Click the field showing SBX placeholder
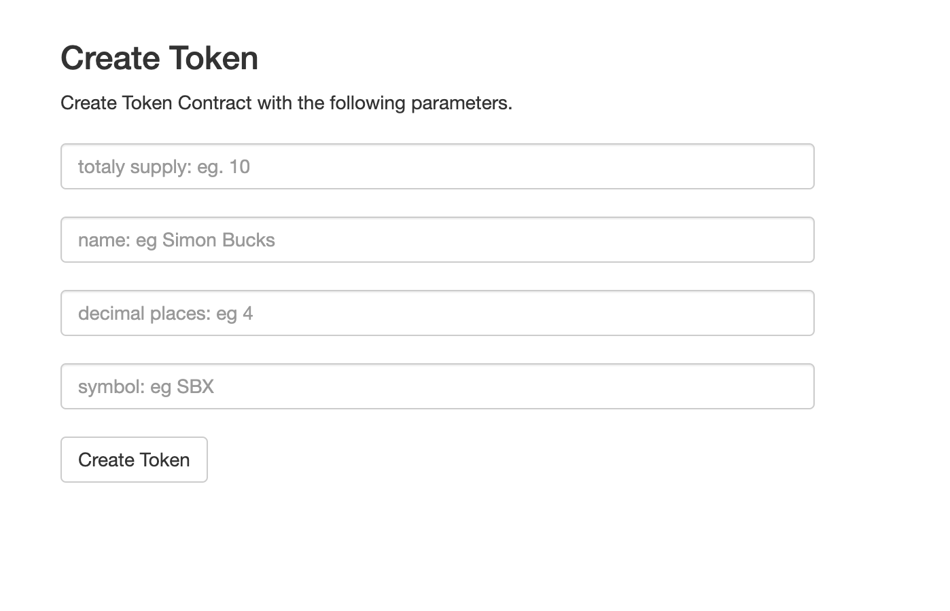The image size is (950, 611). (437, 386)
